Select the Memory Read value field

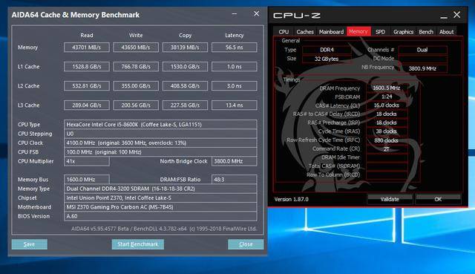(x=87, y=48)
